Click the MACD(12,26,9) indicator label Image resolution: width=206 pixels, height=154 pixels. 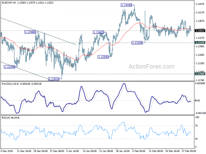click(x=10, y=84)
